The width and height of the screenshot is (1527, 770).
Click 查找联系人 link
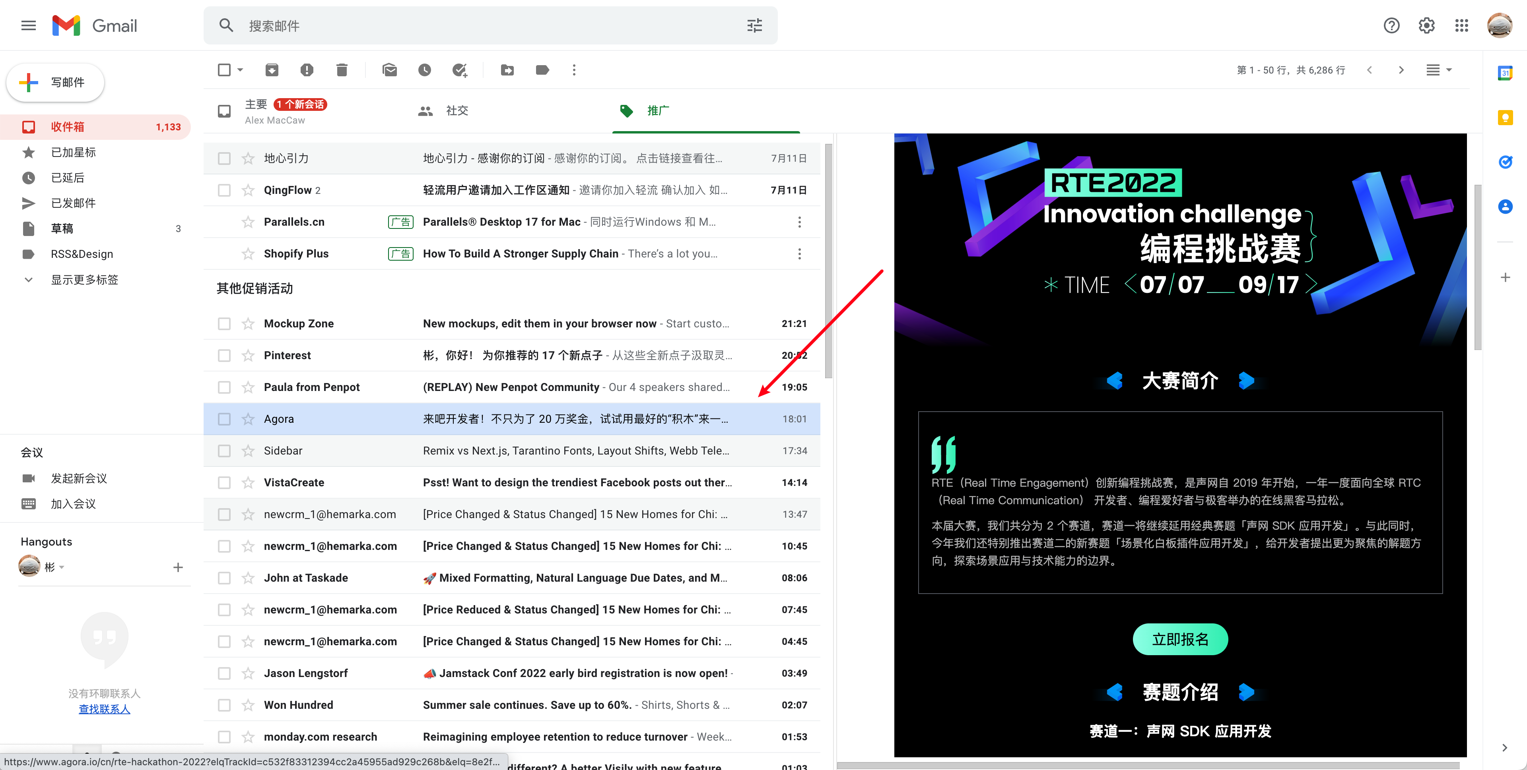click(104, 709)
